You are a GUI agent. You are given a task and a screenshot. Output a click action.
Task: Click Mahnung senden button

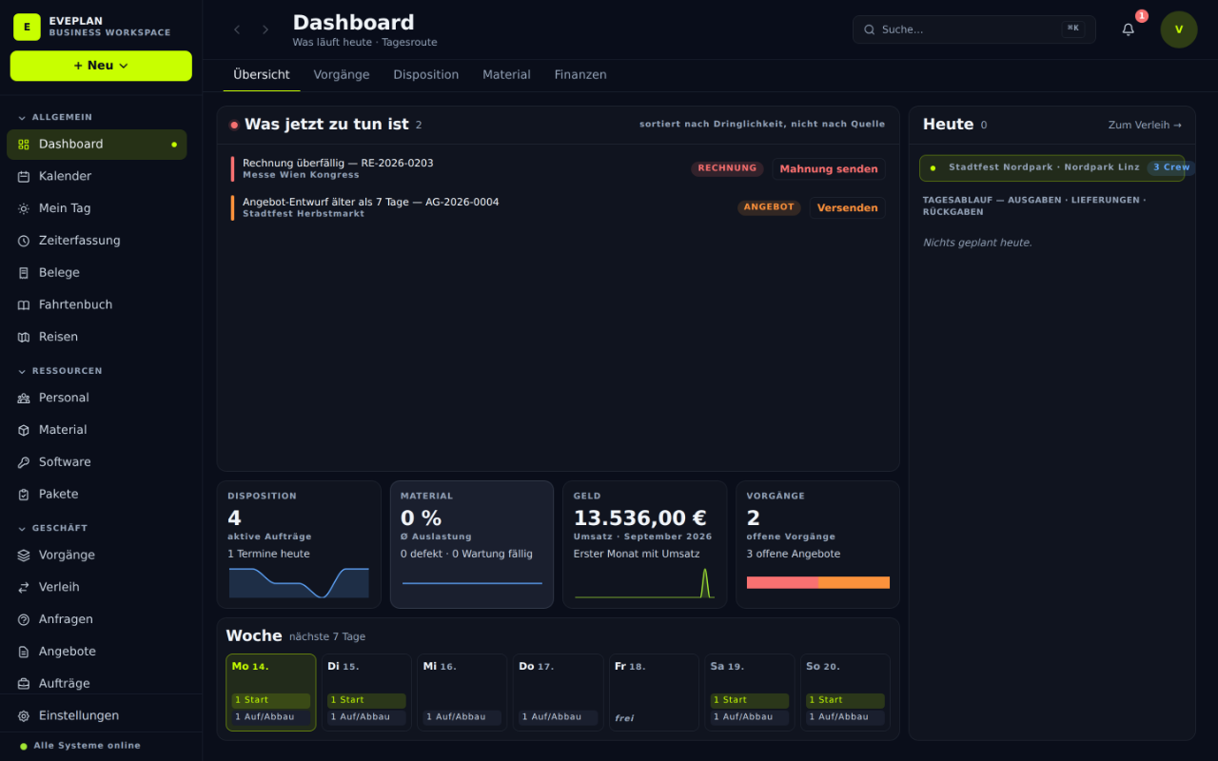pos(829,169)
